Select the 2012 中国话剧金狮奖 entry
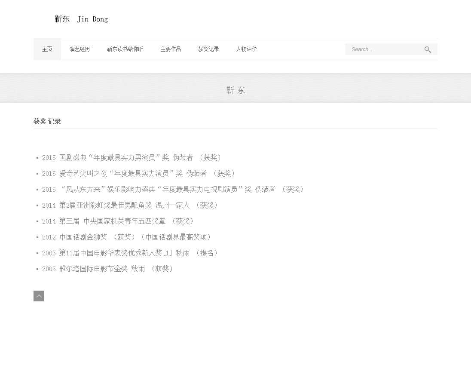The image size is (471, 365). point(126,237)
